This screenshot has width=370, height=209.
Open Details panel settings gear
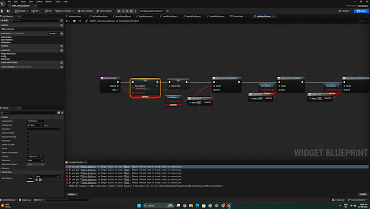[x=62, y=113]
